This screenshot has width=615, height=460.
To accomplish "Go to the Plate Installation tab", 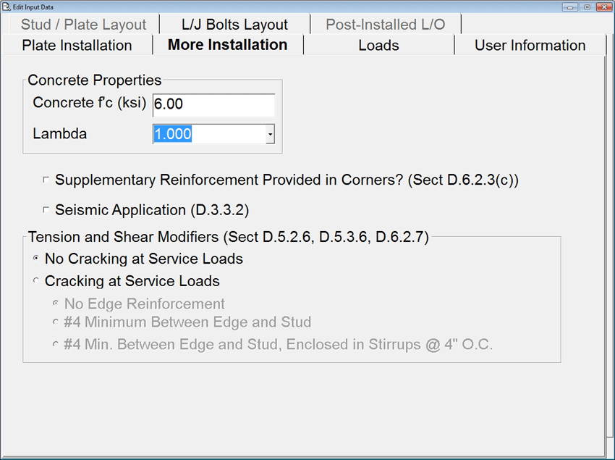I will click(x=77, y=45).
